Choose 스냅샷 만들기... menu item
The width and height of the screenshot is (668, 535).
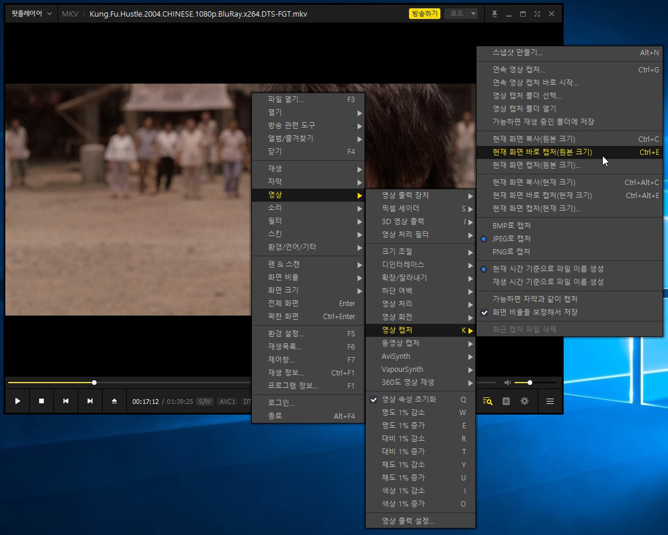click(x=570, y=53)
